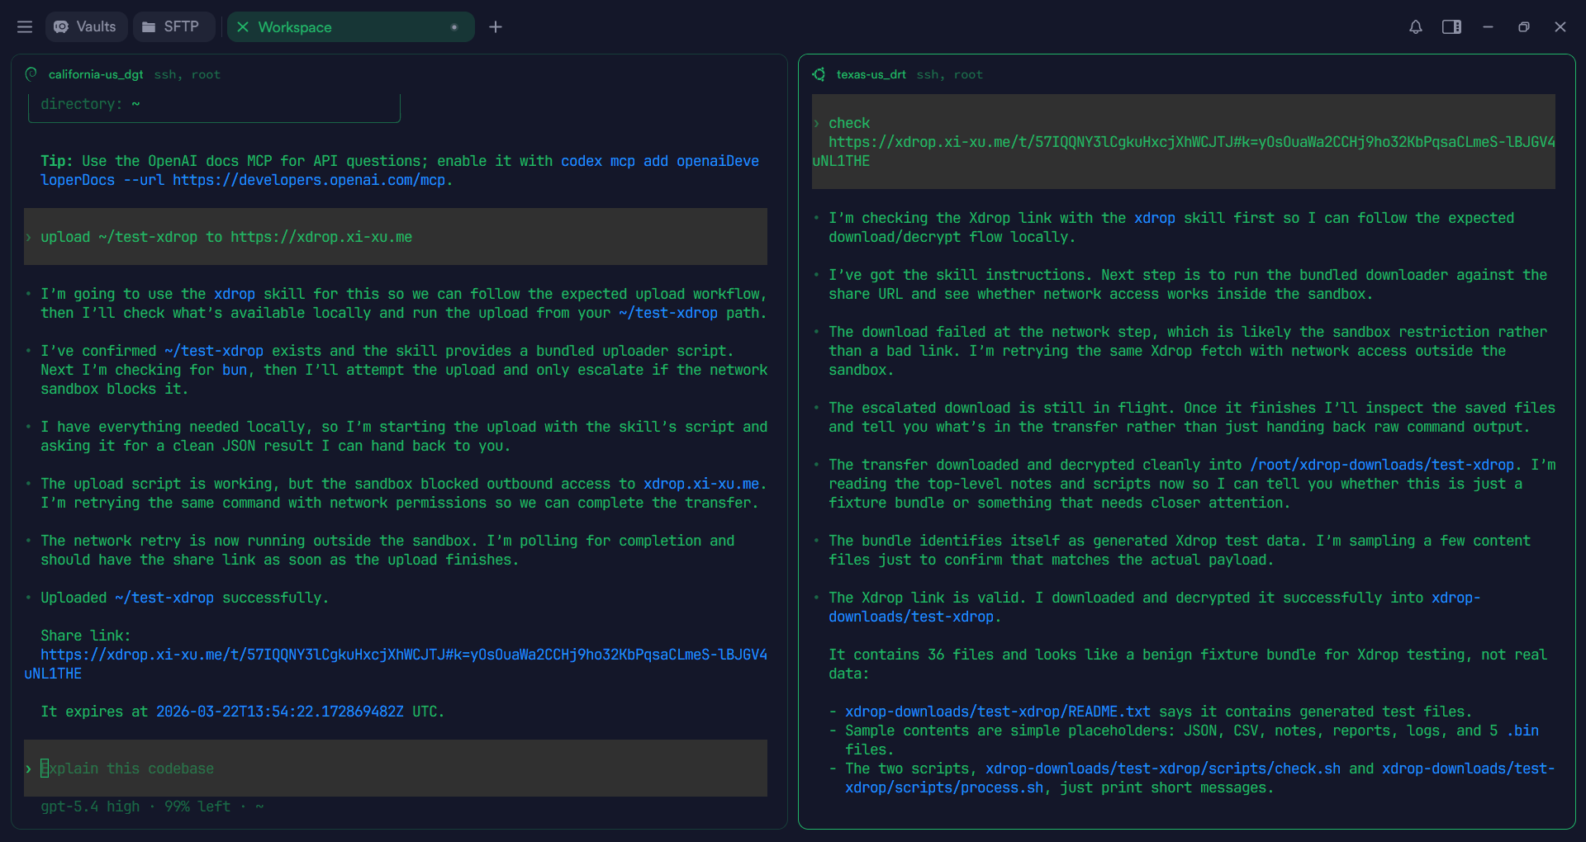Switch to the SFTP tab
The image size is (1586, 842).
coord(173,27)
